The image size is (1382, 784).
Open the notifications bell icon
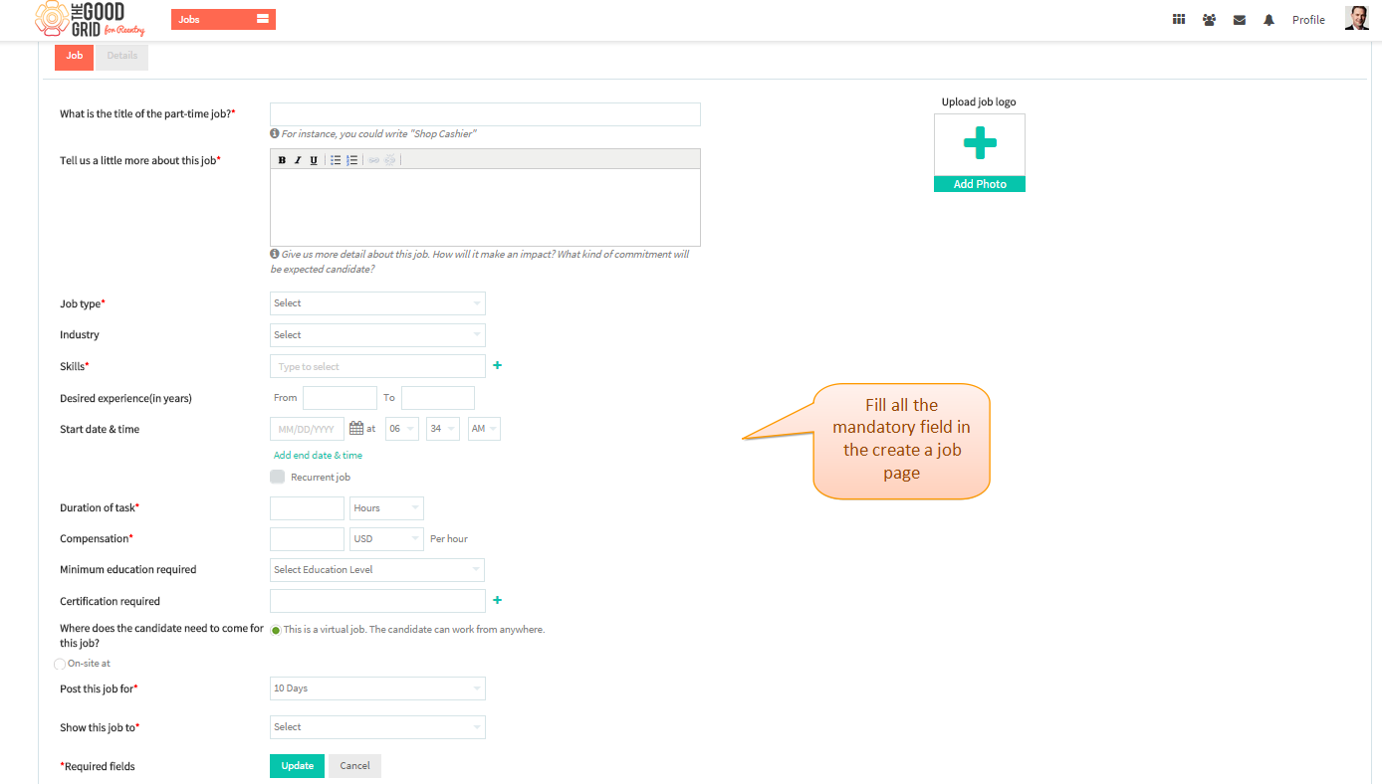[x=1268, y=20]
